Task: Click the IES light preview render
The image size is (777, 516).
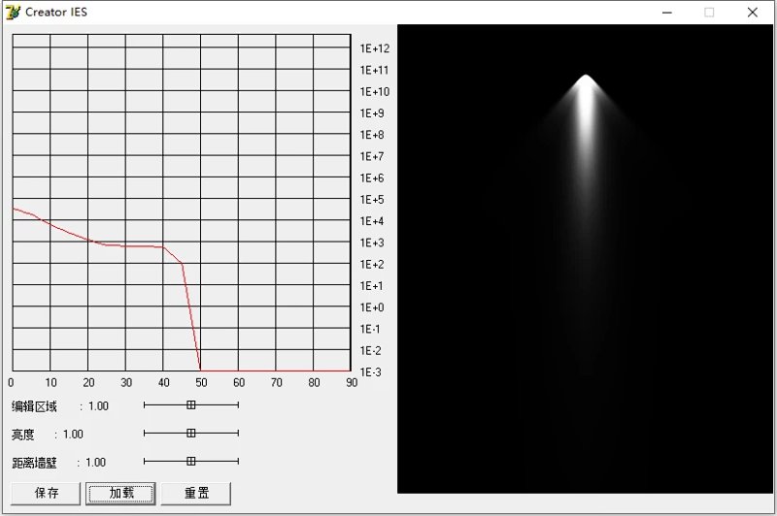Action: pos(585,259)
